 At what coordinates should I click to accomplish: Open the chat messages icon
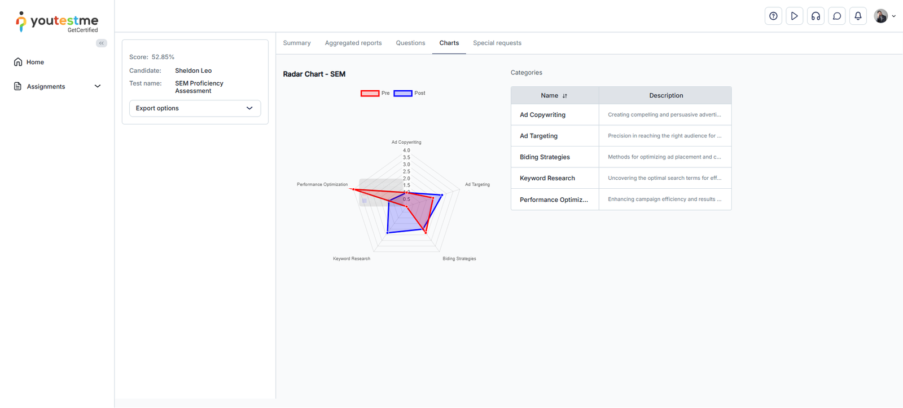click(837, 16)
